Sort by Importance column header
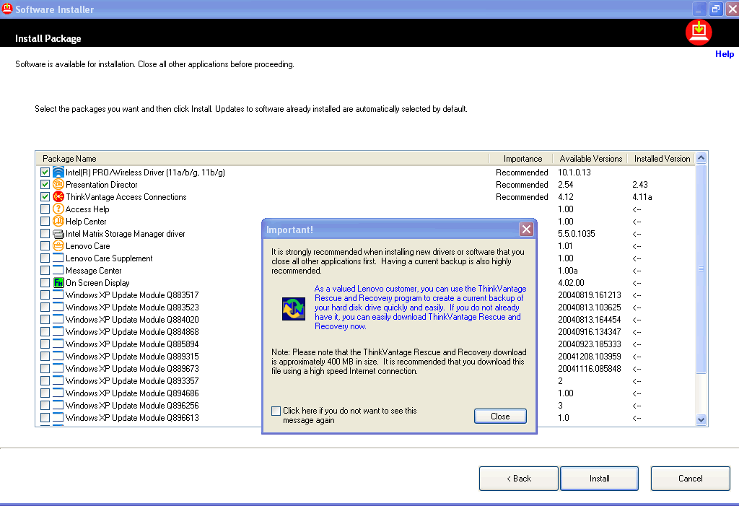Viewport: 739px width, 506px height. (x=521, y=159)
